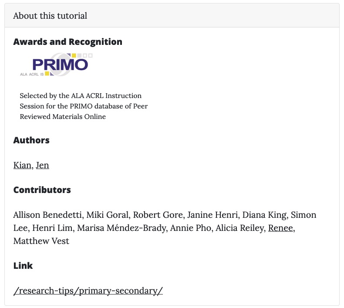
Task: Open the Kian author link
Action: click(x=22, y=165)
